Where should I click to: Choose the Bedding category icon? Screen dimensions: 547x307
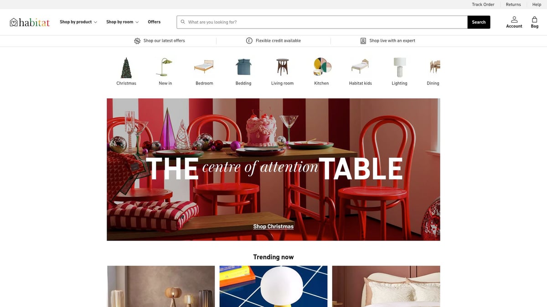pos(243,67)
